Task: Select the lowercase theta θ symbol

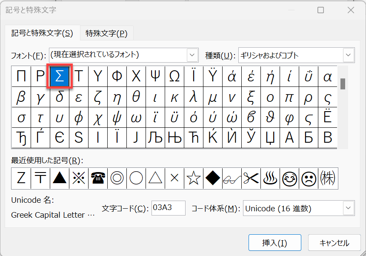Action: 136,97
